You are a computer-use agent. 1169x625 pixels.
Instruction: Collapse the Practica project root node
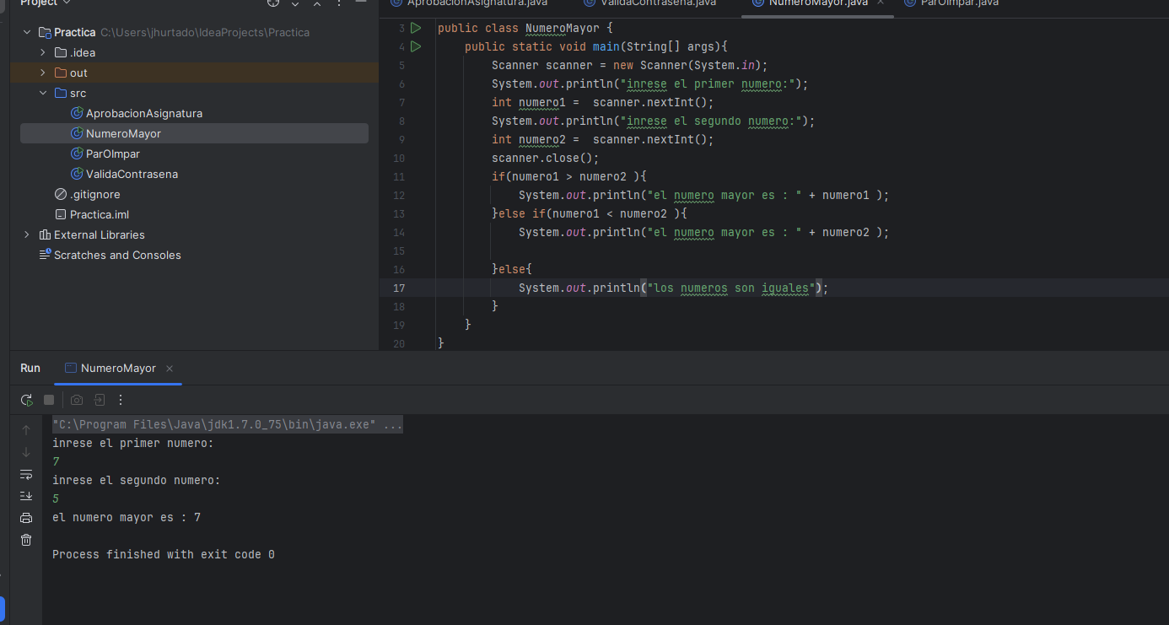pos(27,32)
